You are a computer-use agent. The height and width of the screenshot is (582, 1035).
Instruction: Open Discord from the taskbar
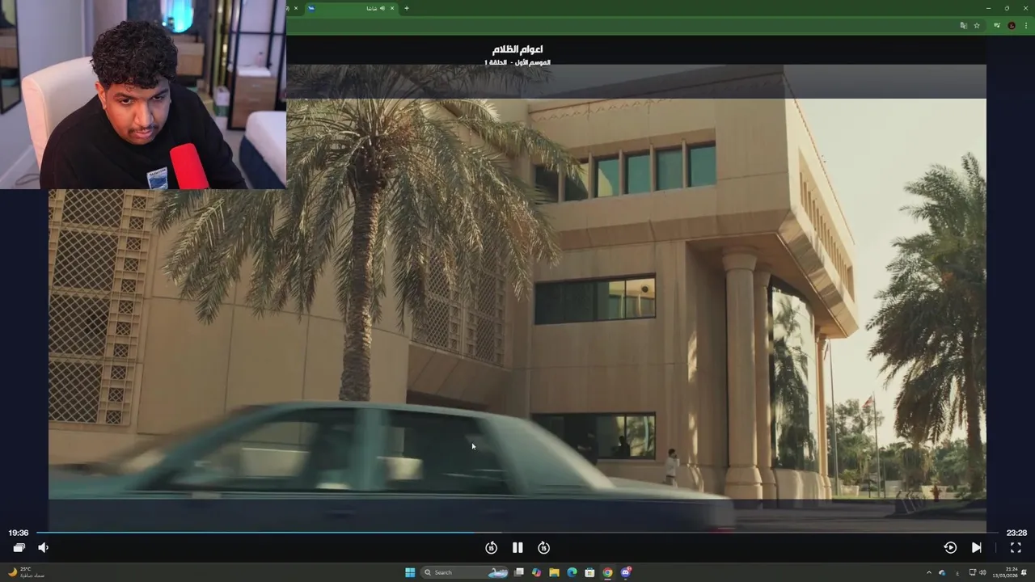pos(625,572)
